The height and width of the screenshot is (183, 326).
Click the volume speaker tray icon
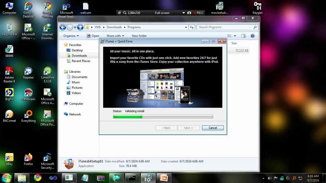(x=270, y=178)
